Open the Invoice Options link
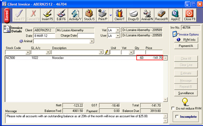The width and height of the screenshot is (203, 126). pyautogui.click(x=189, y=34)
